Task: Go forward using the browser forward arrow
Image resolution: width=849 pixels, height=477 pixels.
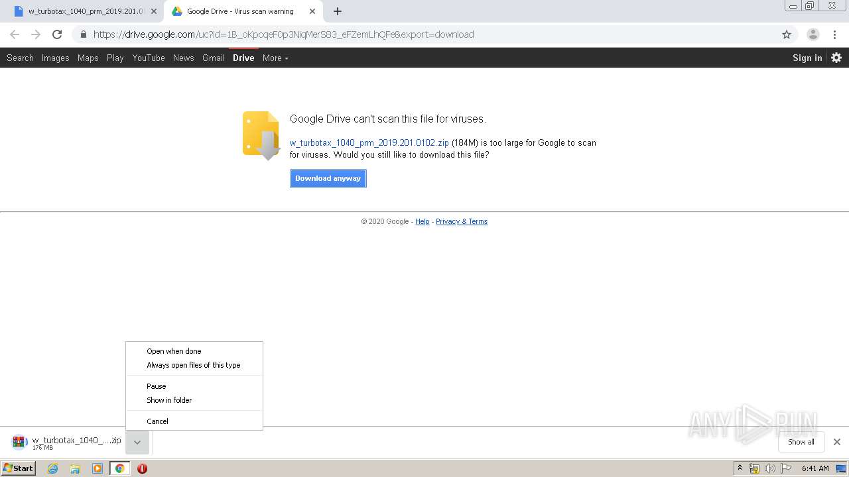Action: (36, 34)
